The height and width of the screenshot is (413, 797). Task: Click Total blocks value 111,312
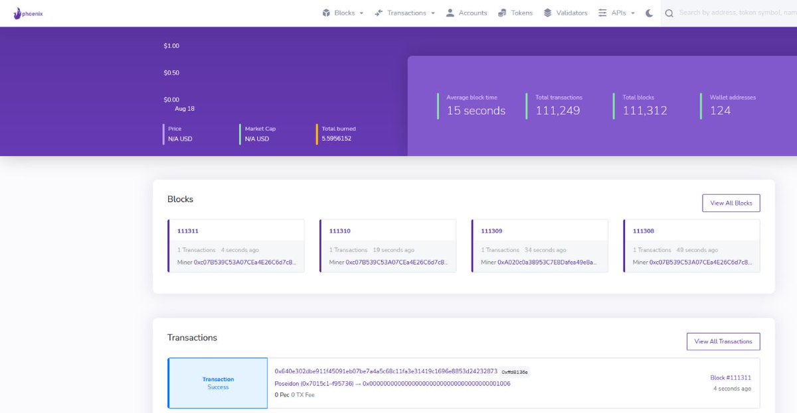(x=645, y=111)
